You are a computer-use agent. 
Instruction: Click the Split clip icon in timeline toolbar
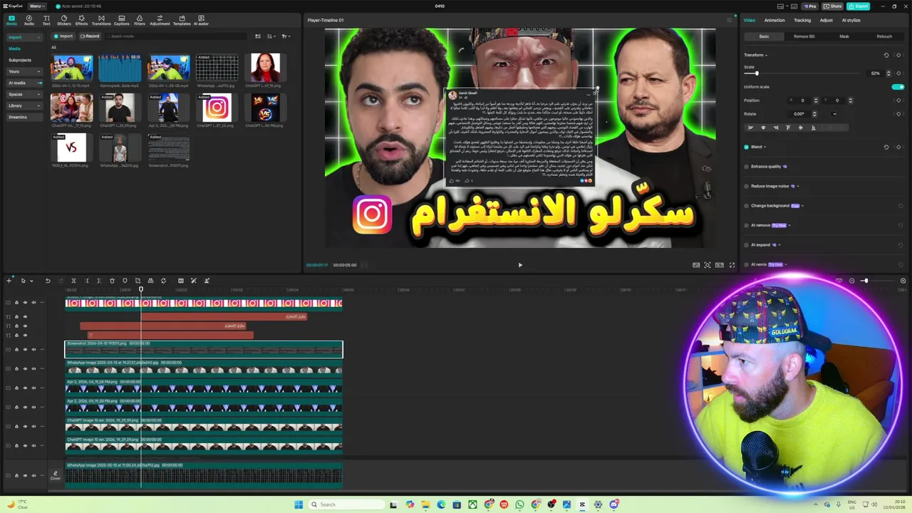pyautogui.click(x=73, y=281)
